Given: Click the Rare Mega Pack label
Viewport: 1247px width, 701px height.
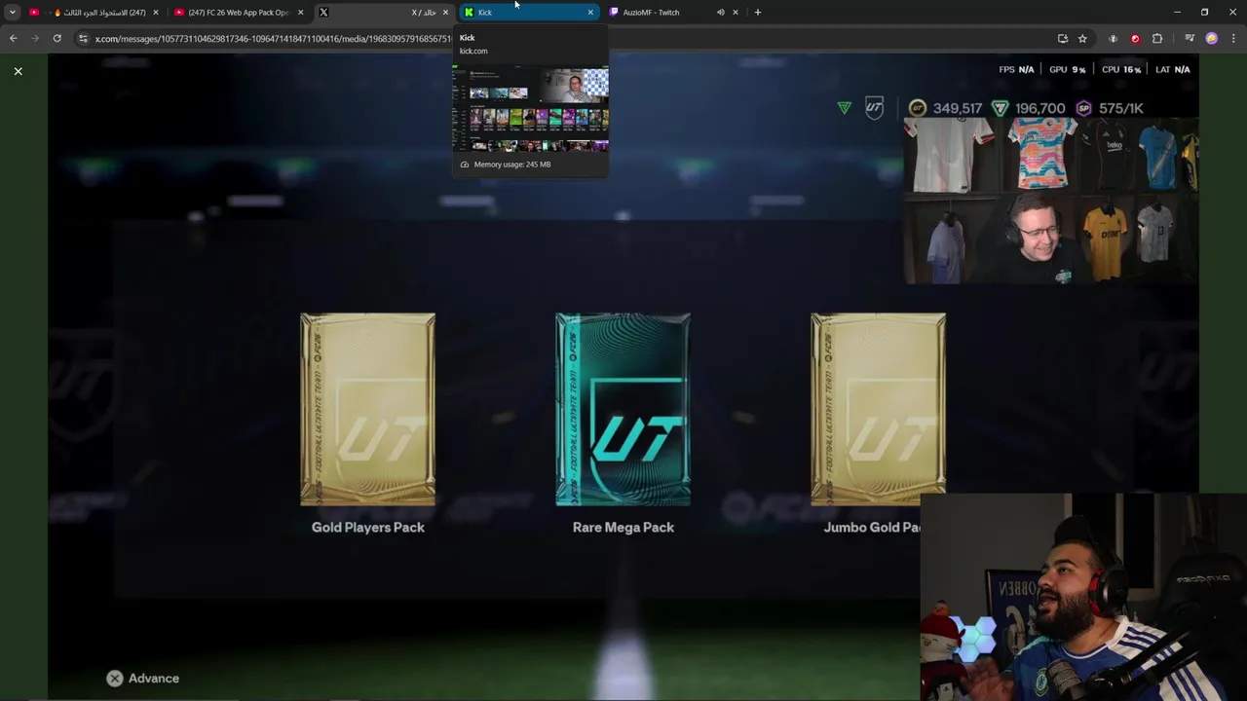Looking at the screenshot, I should (623, 527).
